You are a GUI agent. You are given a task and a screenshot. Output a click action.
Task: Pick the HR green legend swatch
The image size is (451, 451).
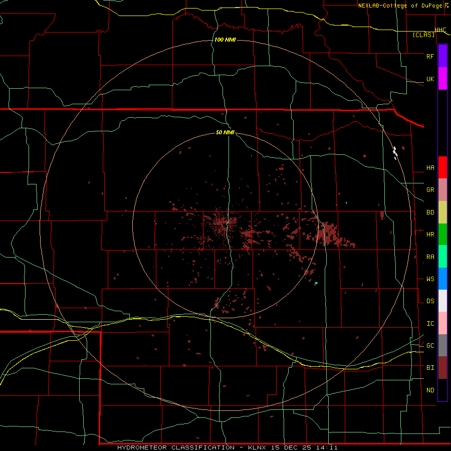coord(442,234)
